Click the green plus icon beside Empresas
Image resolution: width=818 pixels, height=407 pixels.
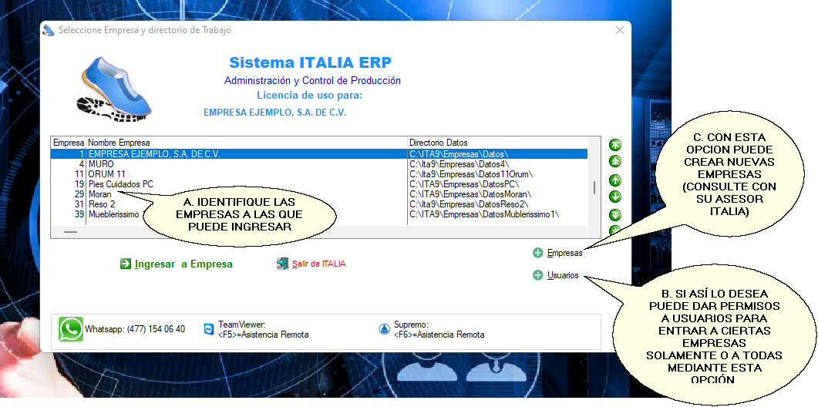click(x=538, y=253)
